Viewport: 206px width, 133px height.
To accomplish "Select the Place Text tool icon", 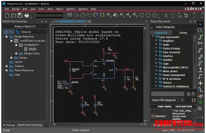I will [200, 70].
